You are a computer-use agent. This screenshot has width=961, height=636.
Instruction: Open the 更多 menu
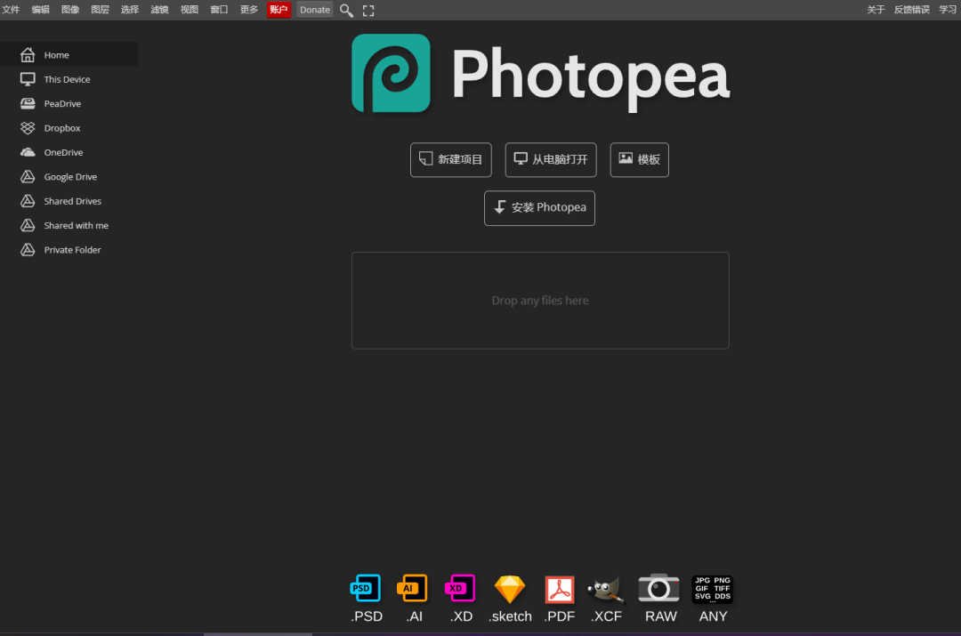click(x=249, y=10)
